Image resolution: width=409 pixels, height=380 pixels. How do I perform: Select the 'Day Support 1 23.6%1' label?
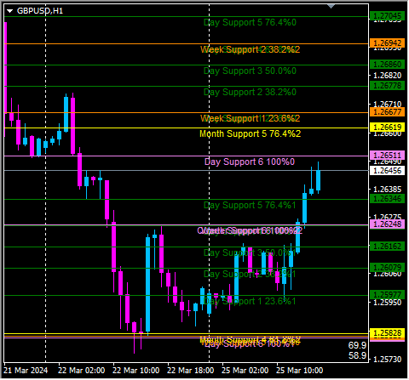(x=250, y=301)
